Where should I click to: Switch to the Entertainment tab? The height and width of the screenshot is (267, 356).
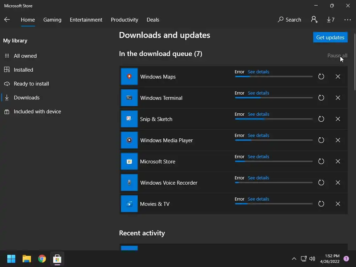point(86,20)
